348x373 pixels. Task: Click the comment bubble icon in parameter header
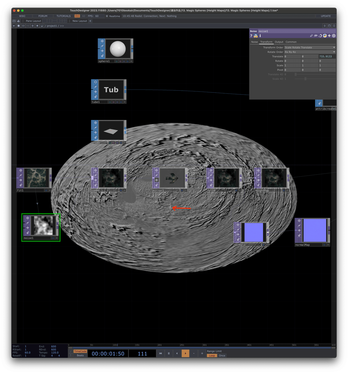(316, 35)
